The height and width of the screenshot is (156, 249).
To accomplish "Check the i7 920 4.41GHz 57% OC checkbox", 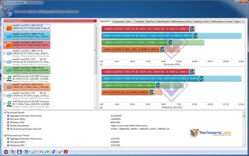I will 5,62.
